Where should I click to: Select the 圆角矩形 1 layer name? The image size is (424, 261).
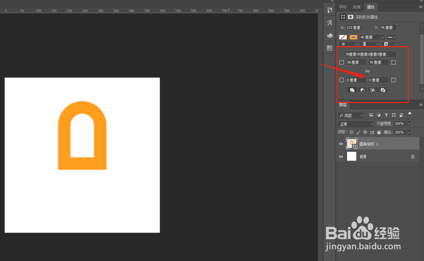coord(368,144)
